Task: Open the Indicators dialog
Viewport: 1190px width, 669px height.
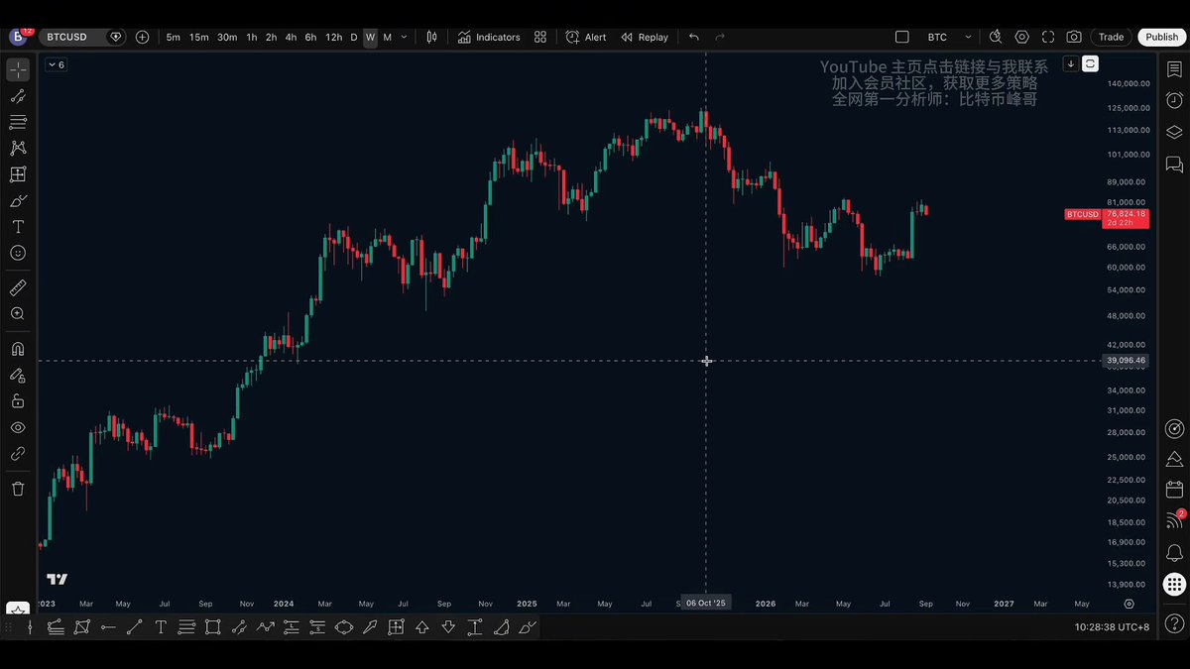Action: coord(489,37)
